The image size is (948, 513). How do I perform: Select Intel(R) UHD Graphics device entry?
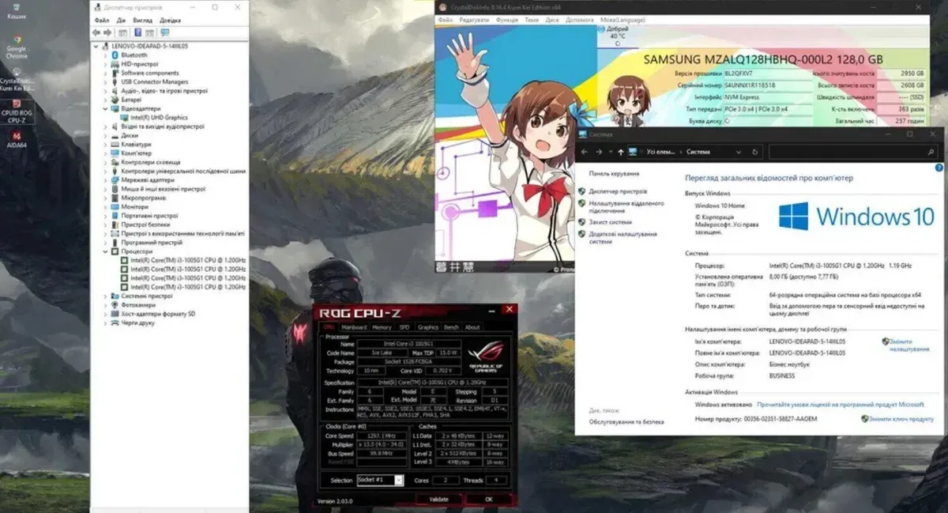coord(159,117)
